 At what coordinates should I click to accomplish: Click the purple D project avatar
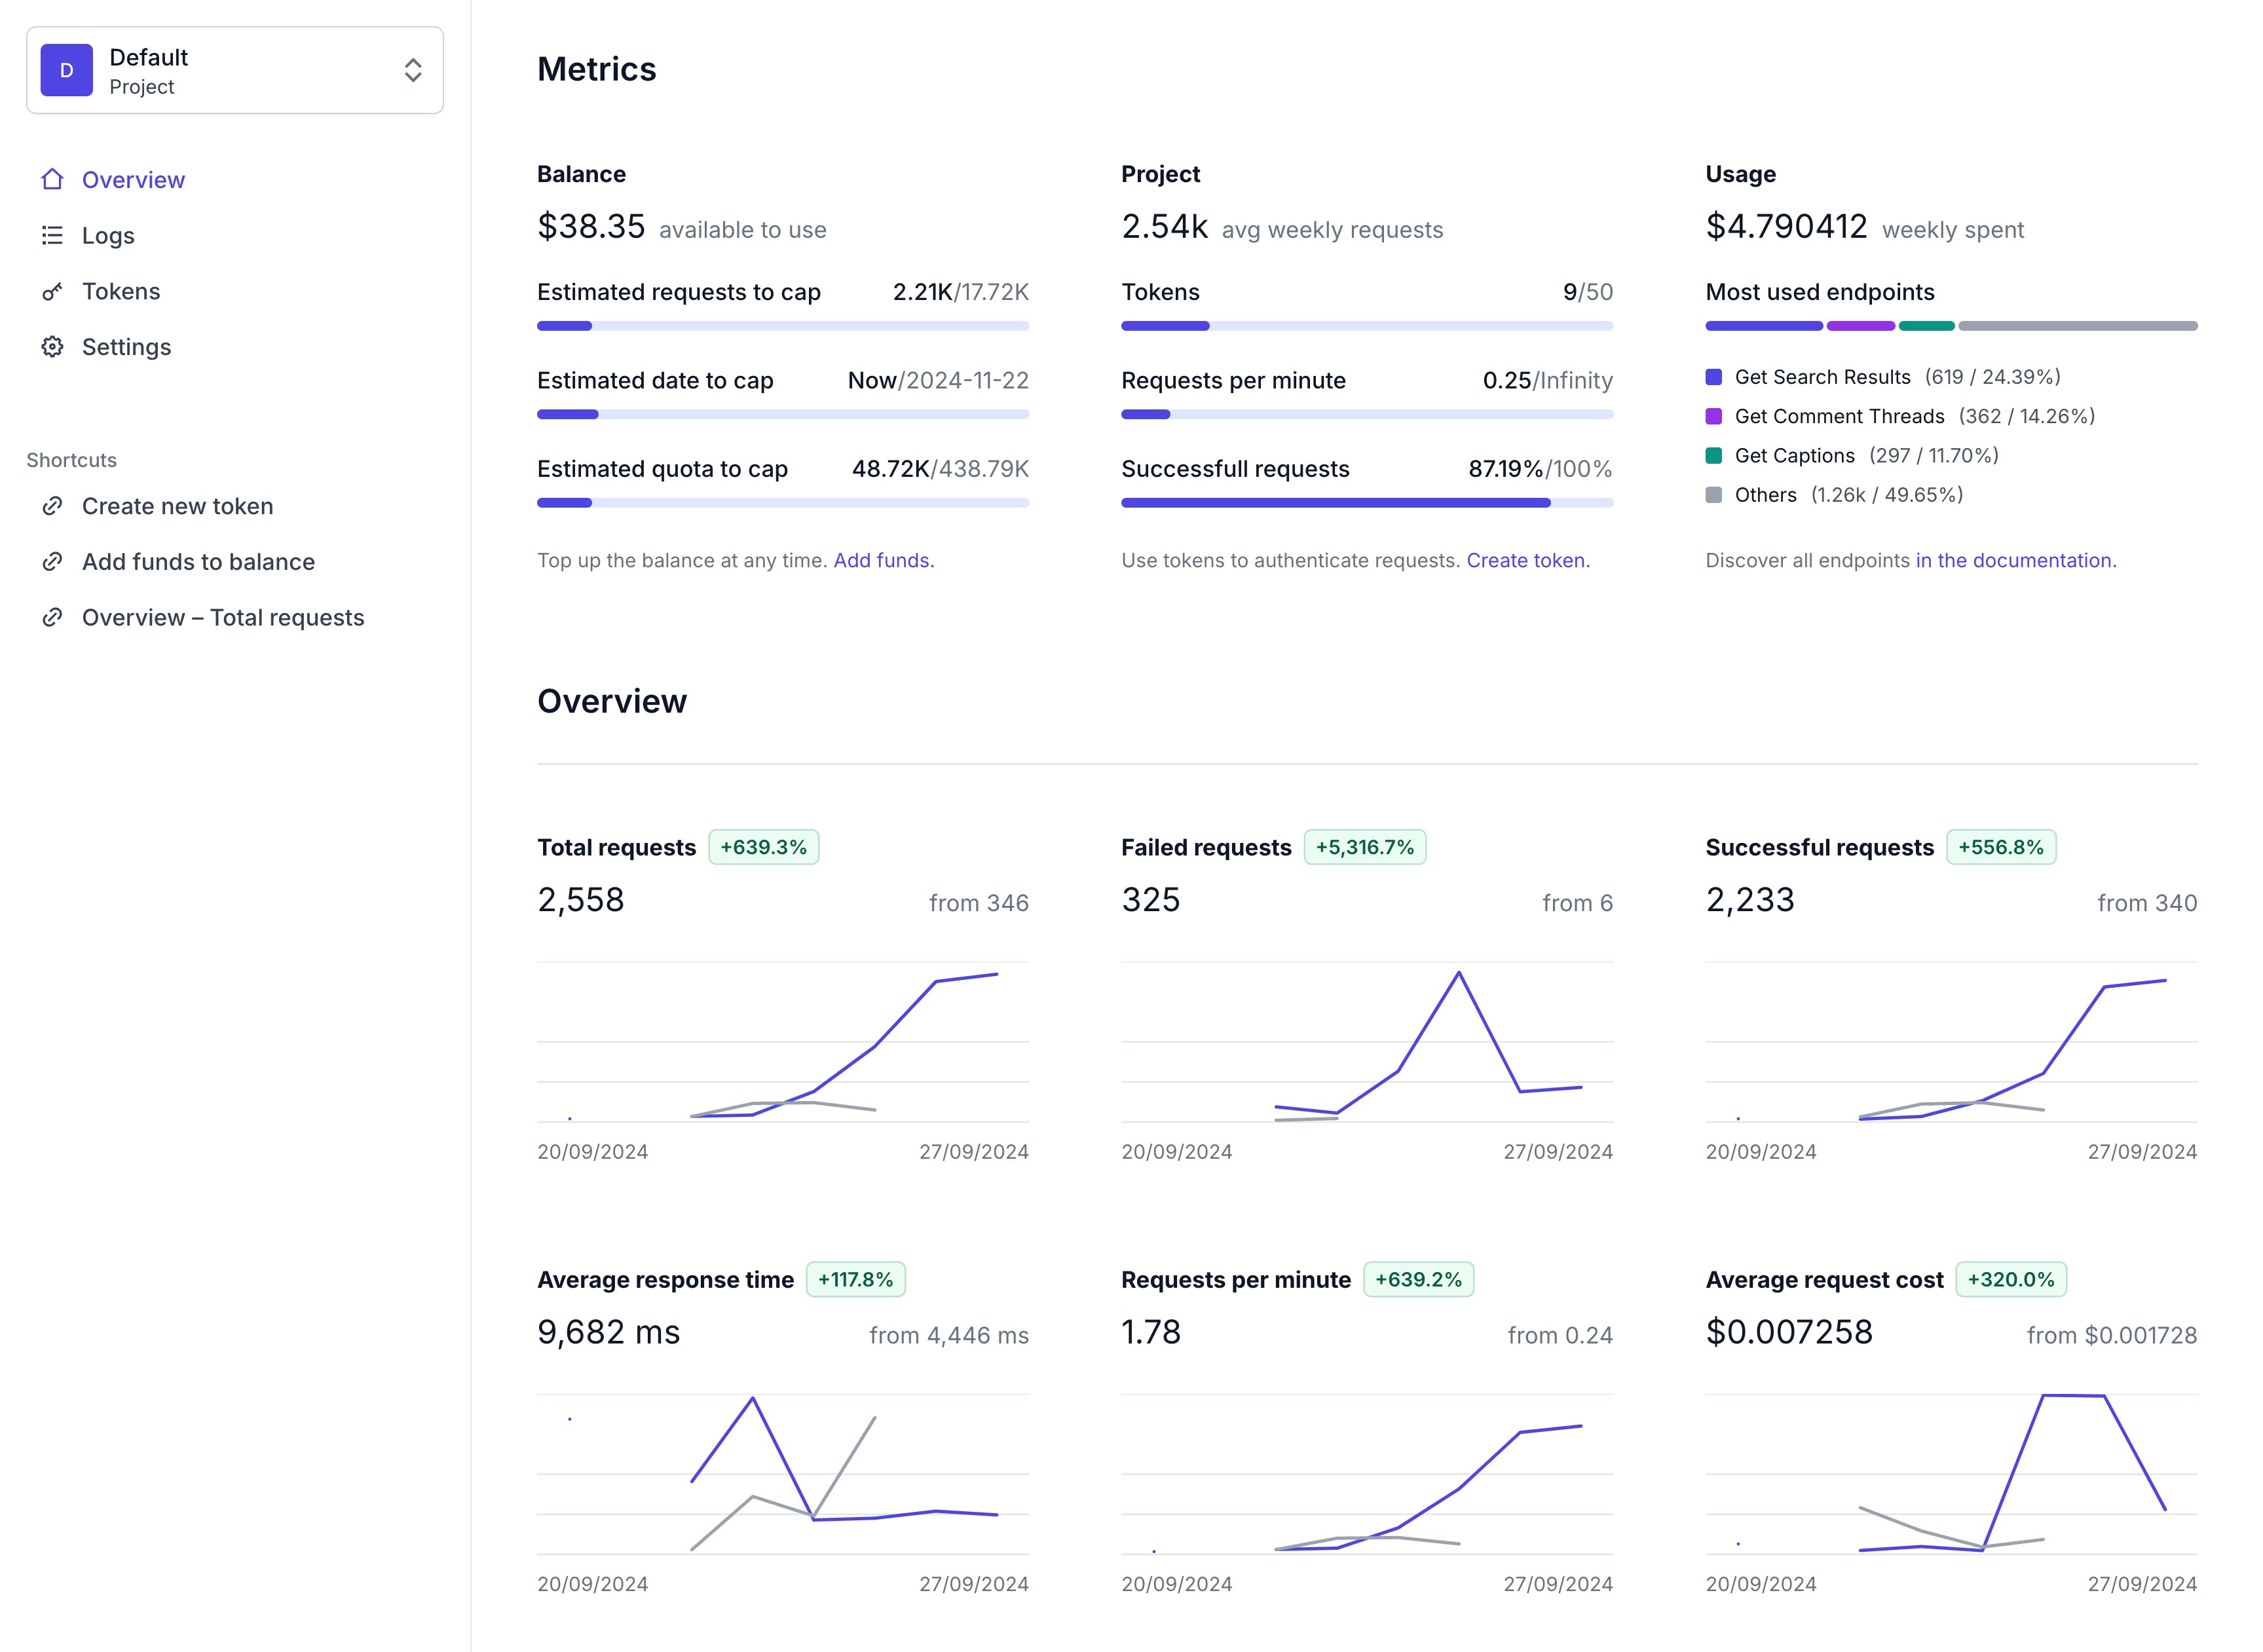(x=67, y=70)
